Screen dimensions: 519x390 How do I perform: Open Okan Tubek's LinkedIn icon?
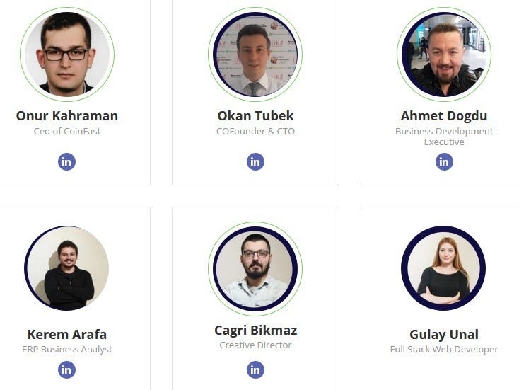tap(255, 161)
